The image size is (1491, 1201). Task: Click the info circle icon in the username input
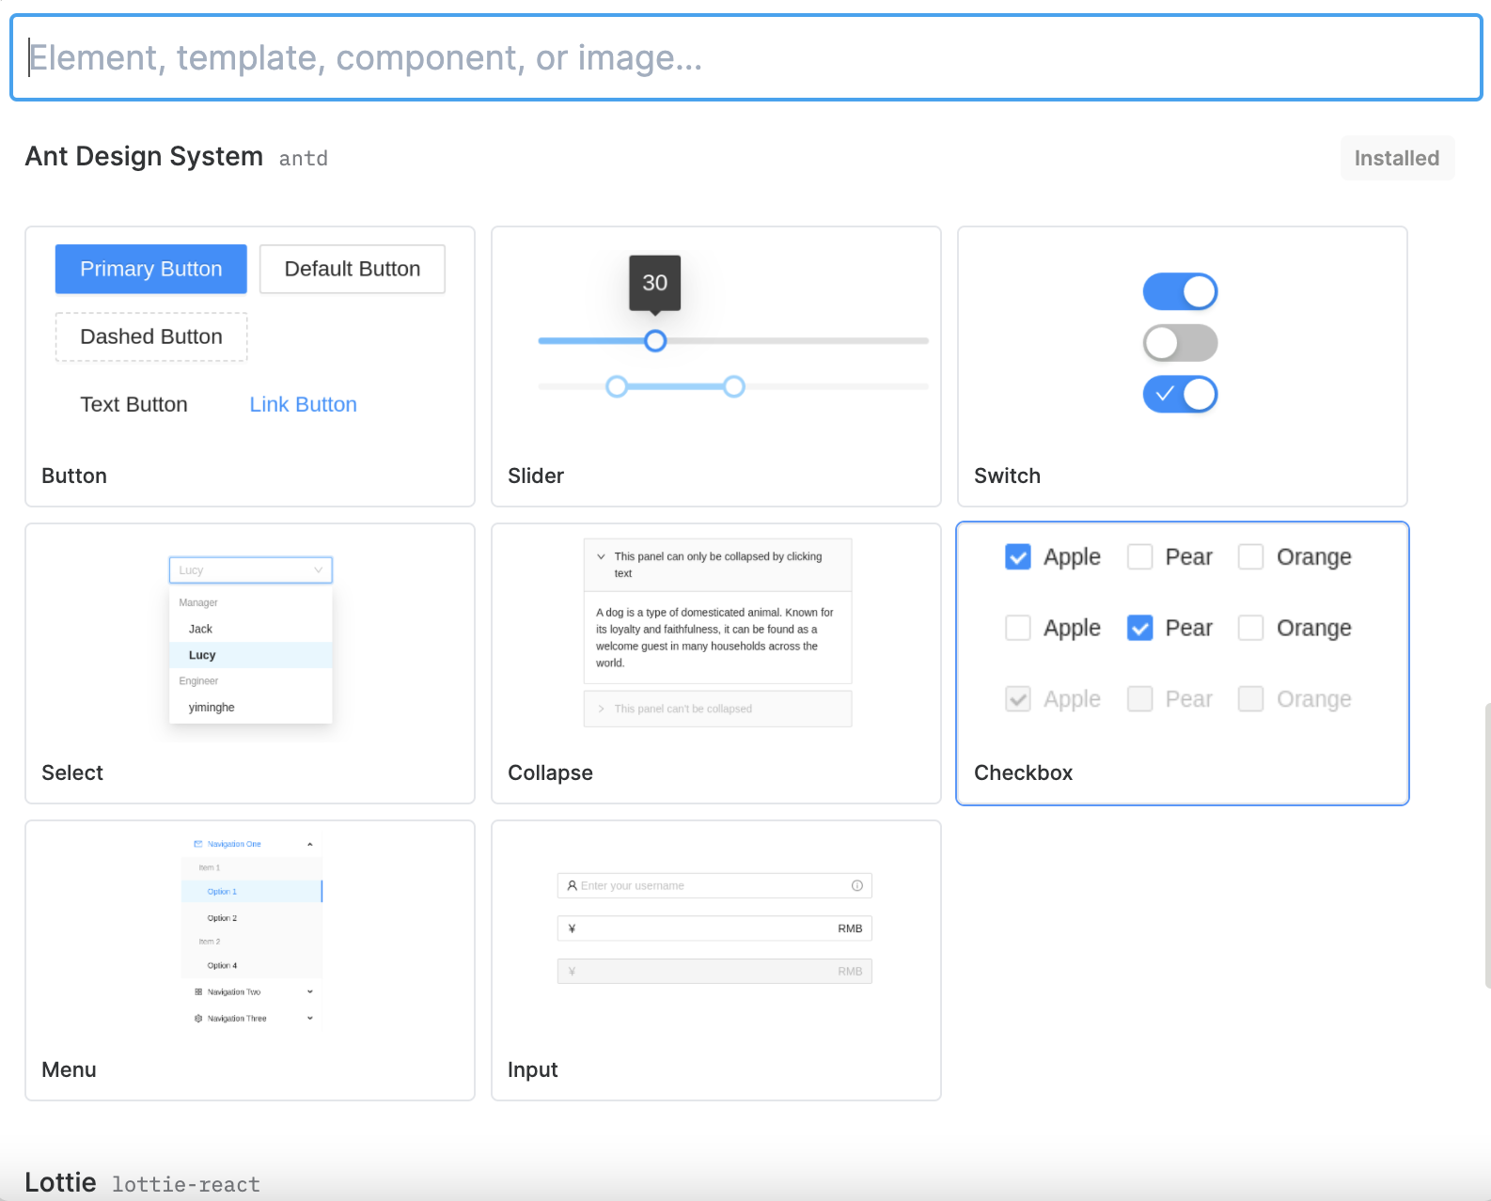click(x=856, y=885)
